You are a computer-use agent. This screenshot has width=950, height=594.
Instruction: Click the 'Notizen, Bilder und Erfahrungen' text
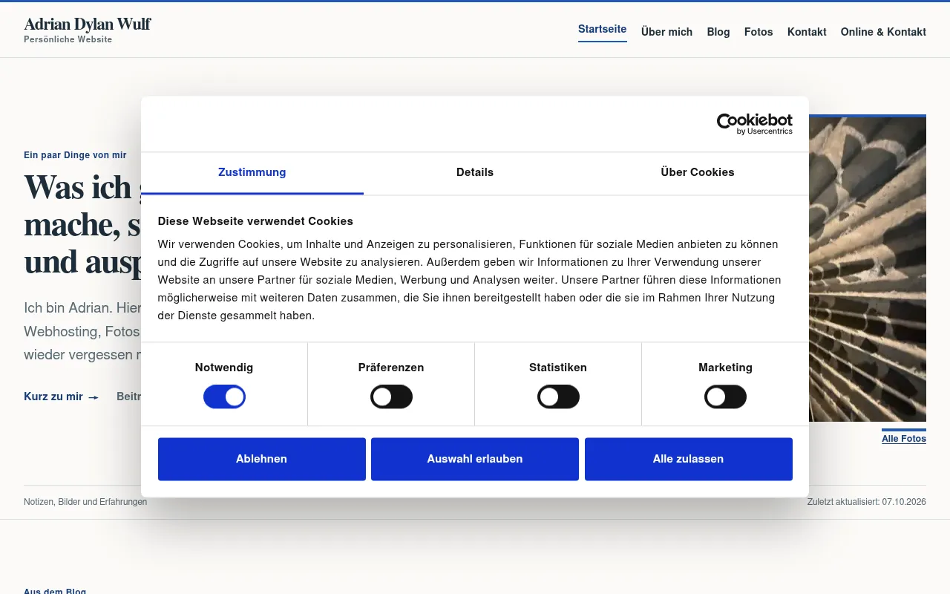[x=85, y=502]
